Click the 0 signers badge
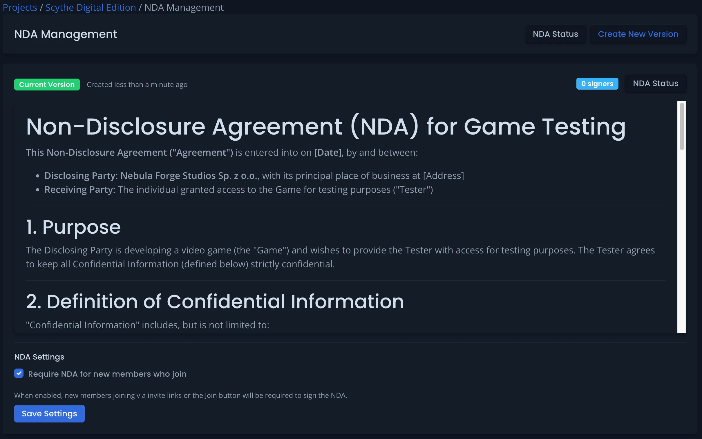702x439 pixels. (597, 84)
